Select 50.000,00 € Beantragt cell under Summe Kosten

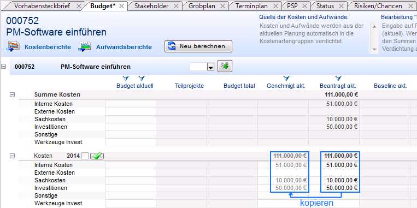coord(342,127)
